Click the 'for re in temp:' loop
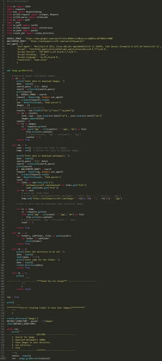This screenshot has width=162, height=361. [25, 209]
